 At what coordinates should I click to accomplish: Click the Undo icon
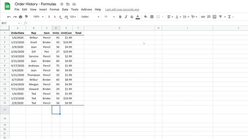click(x=9, y=17)
